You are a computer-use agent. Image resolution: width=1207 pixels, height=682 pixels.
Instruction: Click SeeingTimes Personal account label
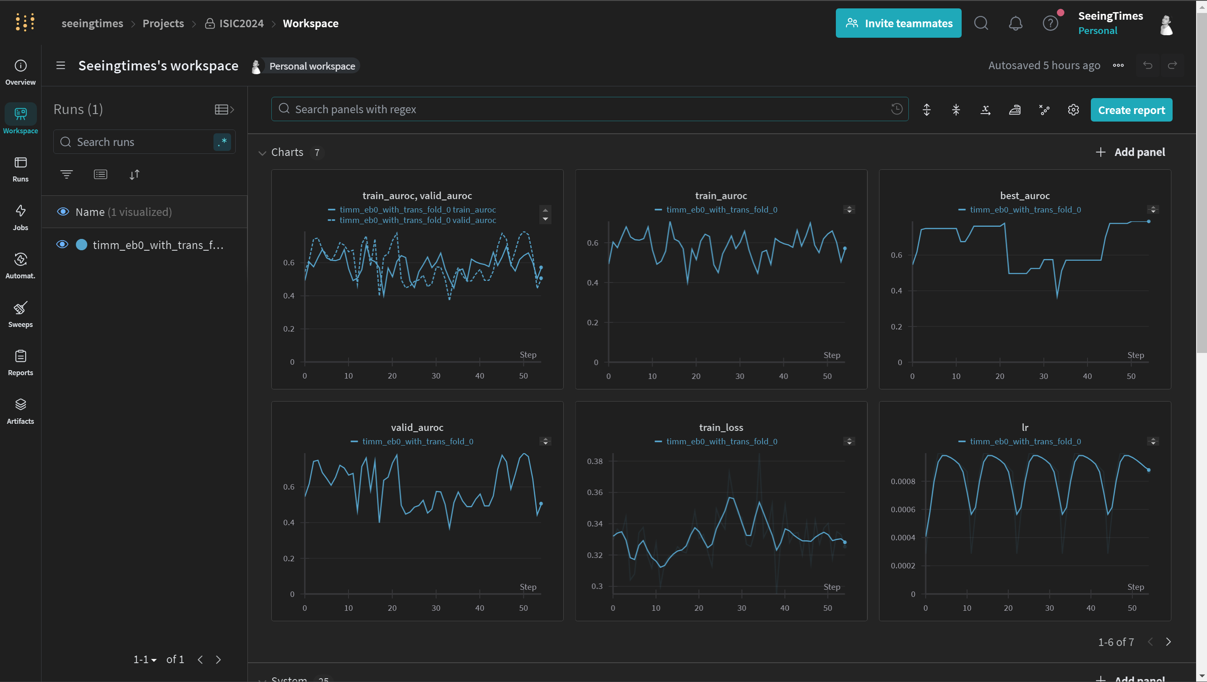pos(1111,23)
